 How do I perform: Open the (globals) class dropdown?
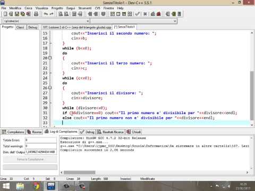(x=46, y=21)
